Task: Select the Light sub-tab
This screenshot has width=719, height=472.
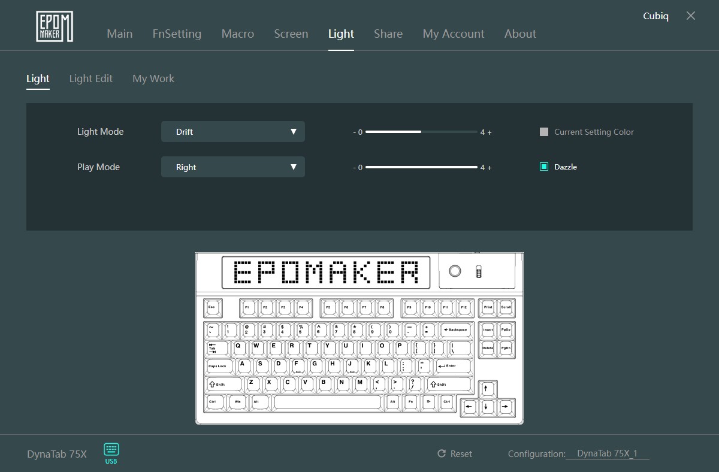Action: pyautogui.click(x=38, y=78)
